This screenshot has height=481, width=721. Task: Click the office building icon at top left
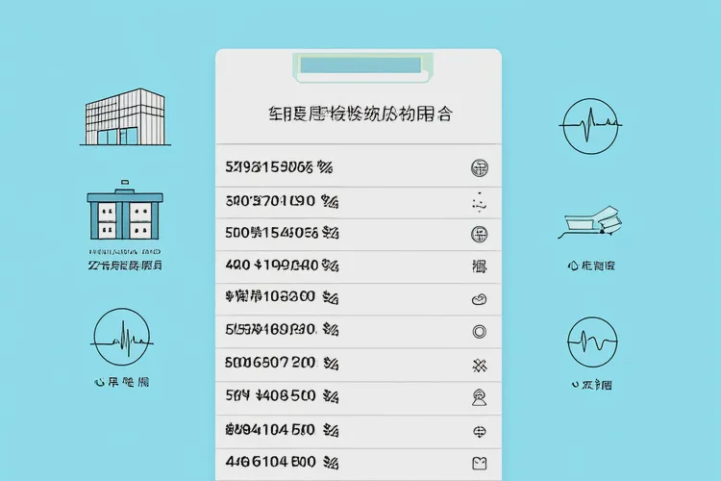pos(121,117)
